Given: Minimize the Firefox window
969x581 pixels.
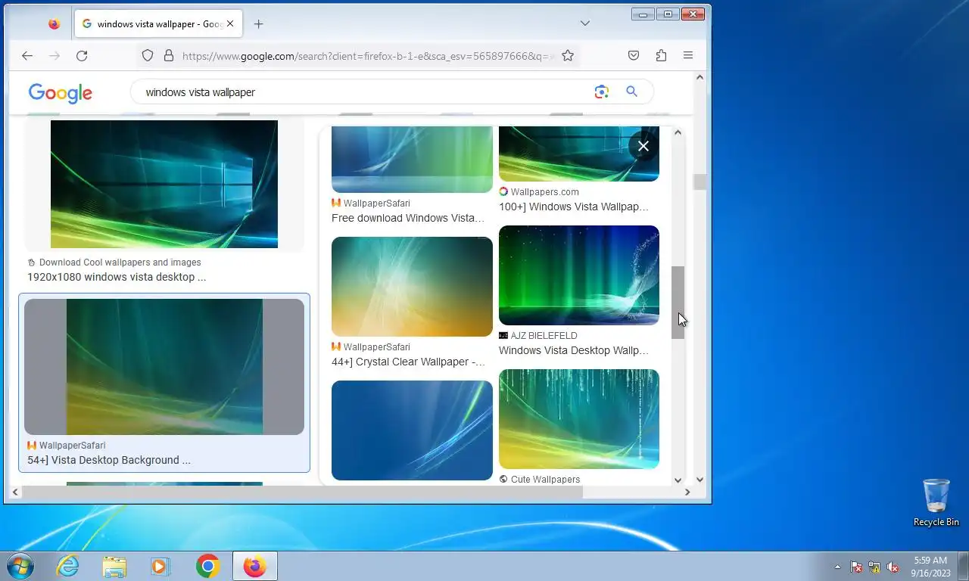Looking at the screenshot, I should coord(642,14).
